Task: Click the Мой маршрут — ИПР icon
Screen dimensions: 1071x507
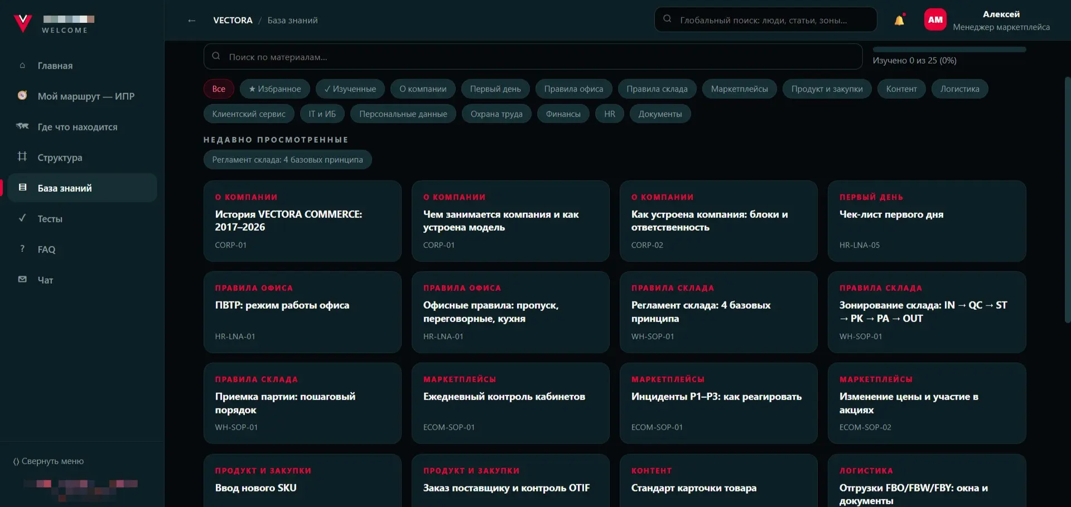Action: pyautogui.click(x=22, y=96)
